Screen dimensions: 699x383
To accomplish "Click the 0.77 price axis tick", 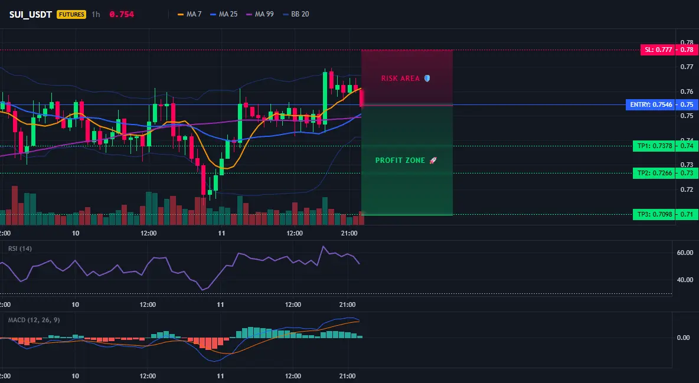I will pos(687,67).
